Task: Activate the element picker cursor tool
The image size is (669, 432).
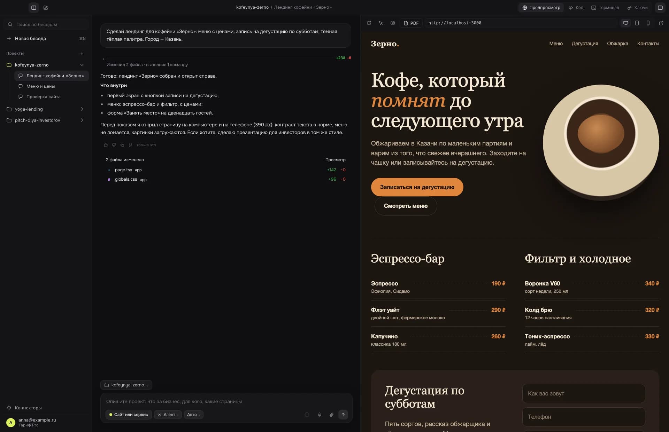Action: [381, 23]
